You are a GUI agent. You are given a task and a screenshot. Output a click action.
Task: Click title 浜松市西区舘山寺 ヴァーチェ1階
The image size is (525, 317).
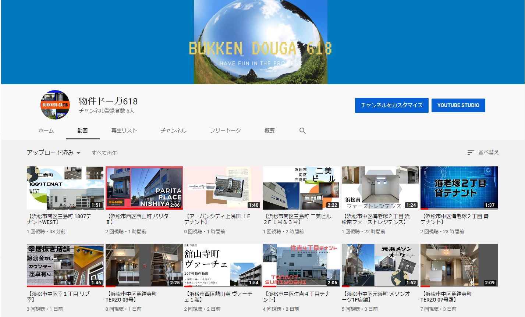coord(219,297)
